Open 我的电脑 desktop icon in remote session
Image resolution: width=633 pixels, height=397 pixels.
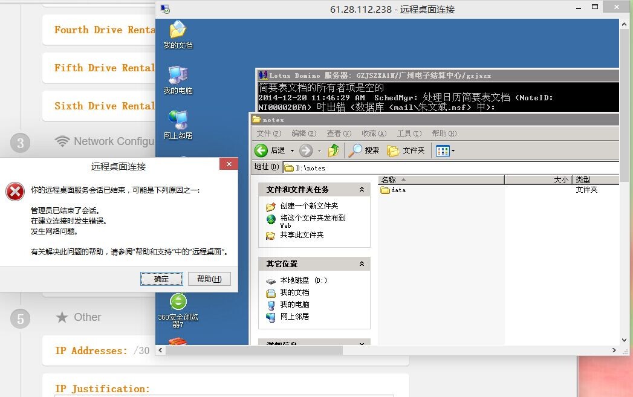[x=178, y=80]
